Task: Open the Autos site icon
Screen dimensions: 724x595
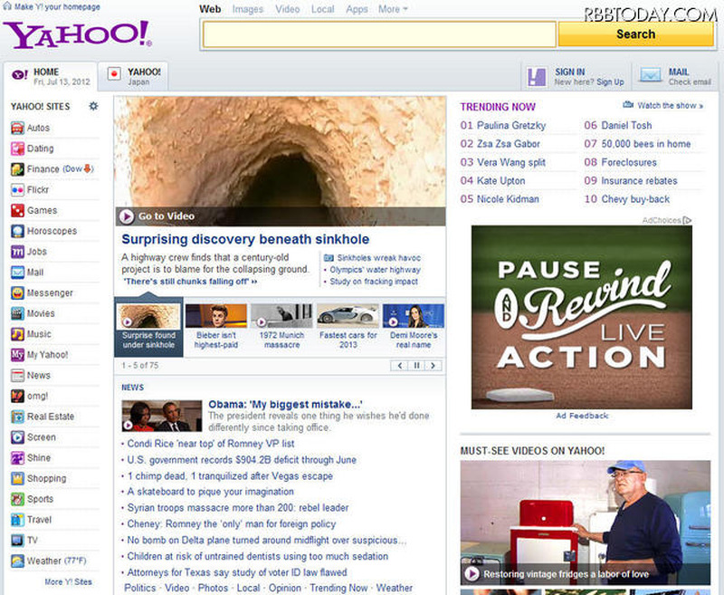Action: [17, 128]
